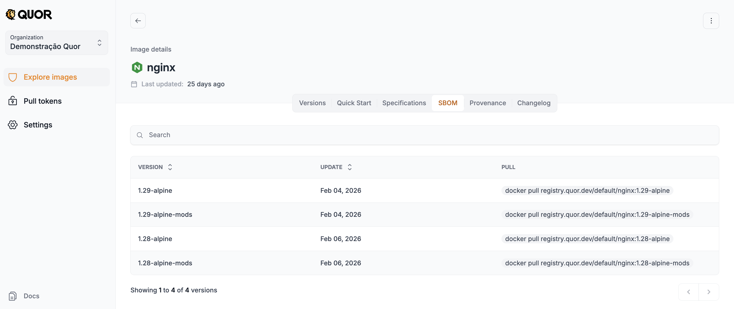Click the Pull tokens lock icon

coord(13,101)
